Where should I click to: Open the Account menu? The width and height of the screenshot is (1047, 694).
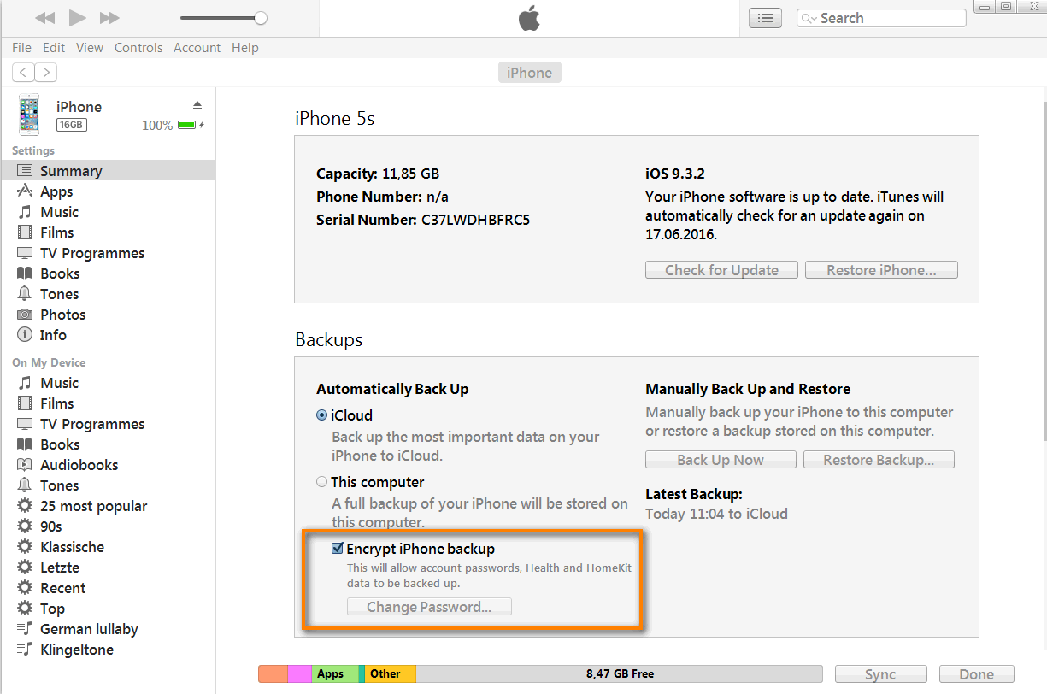[197, 48]
